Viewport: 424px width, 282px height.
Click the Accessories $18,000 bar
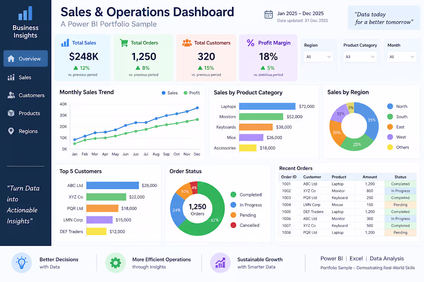pos(248,148)
